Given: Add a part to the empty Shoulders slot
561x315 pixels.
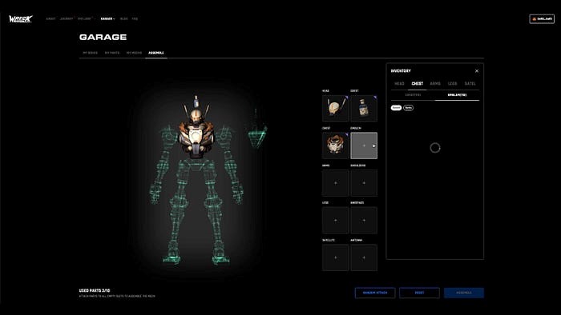Looking at the screenshot, I should (364, 183).
